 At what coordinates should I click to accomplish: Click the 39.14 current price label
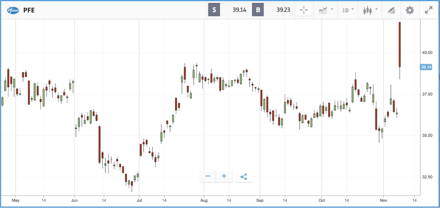click(x=426, y=67)
